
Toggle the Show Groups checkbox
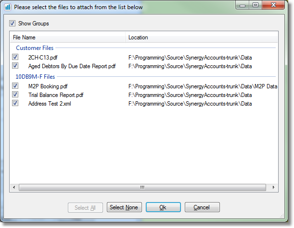(x=13, y=24)
